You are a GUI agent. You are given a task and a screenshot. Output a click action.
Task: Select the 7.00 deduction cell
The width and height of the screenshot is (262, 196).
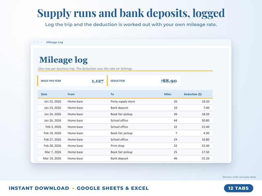206,108
